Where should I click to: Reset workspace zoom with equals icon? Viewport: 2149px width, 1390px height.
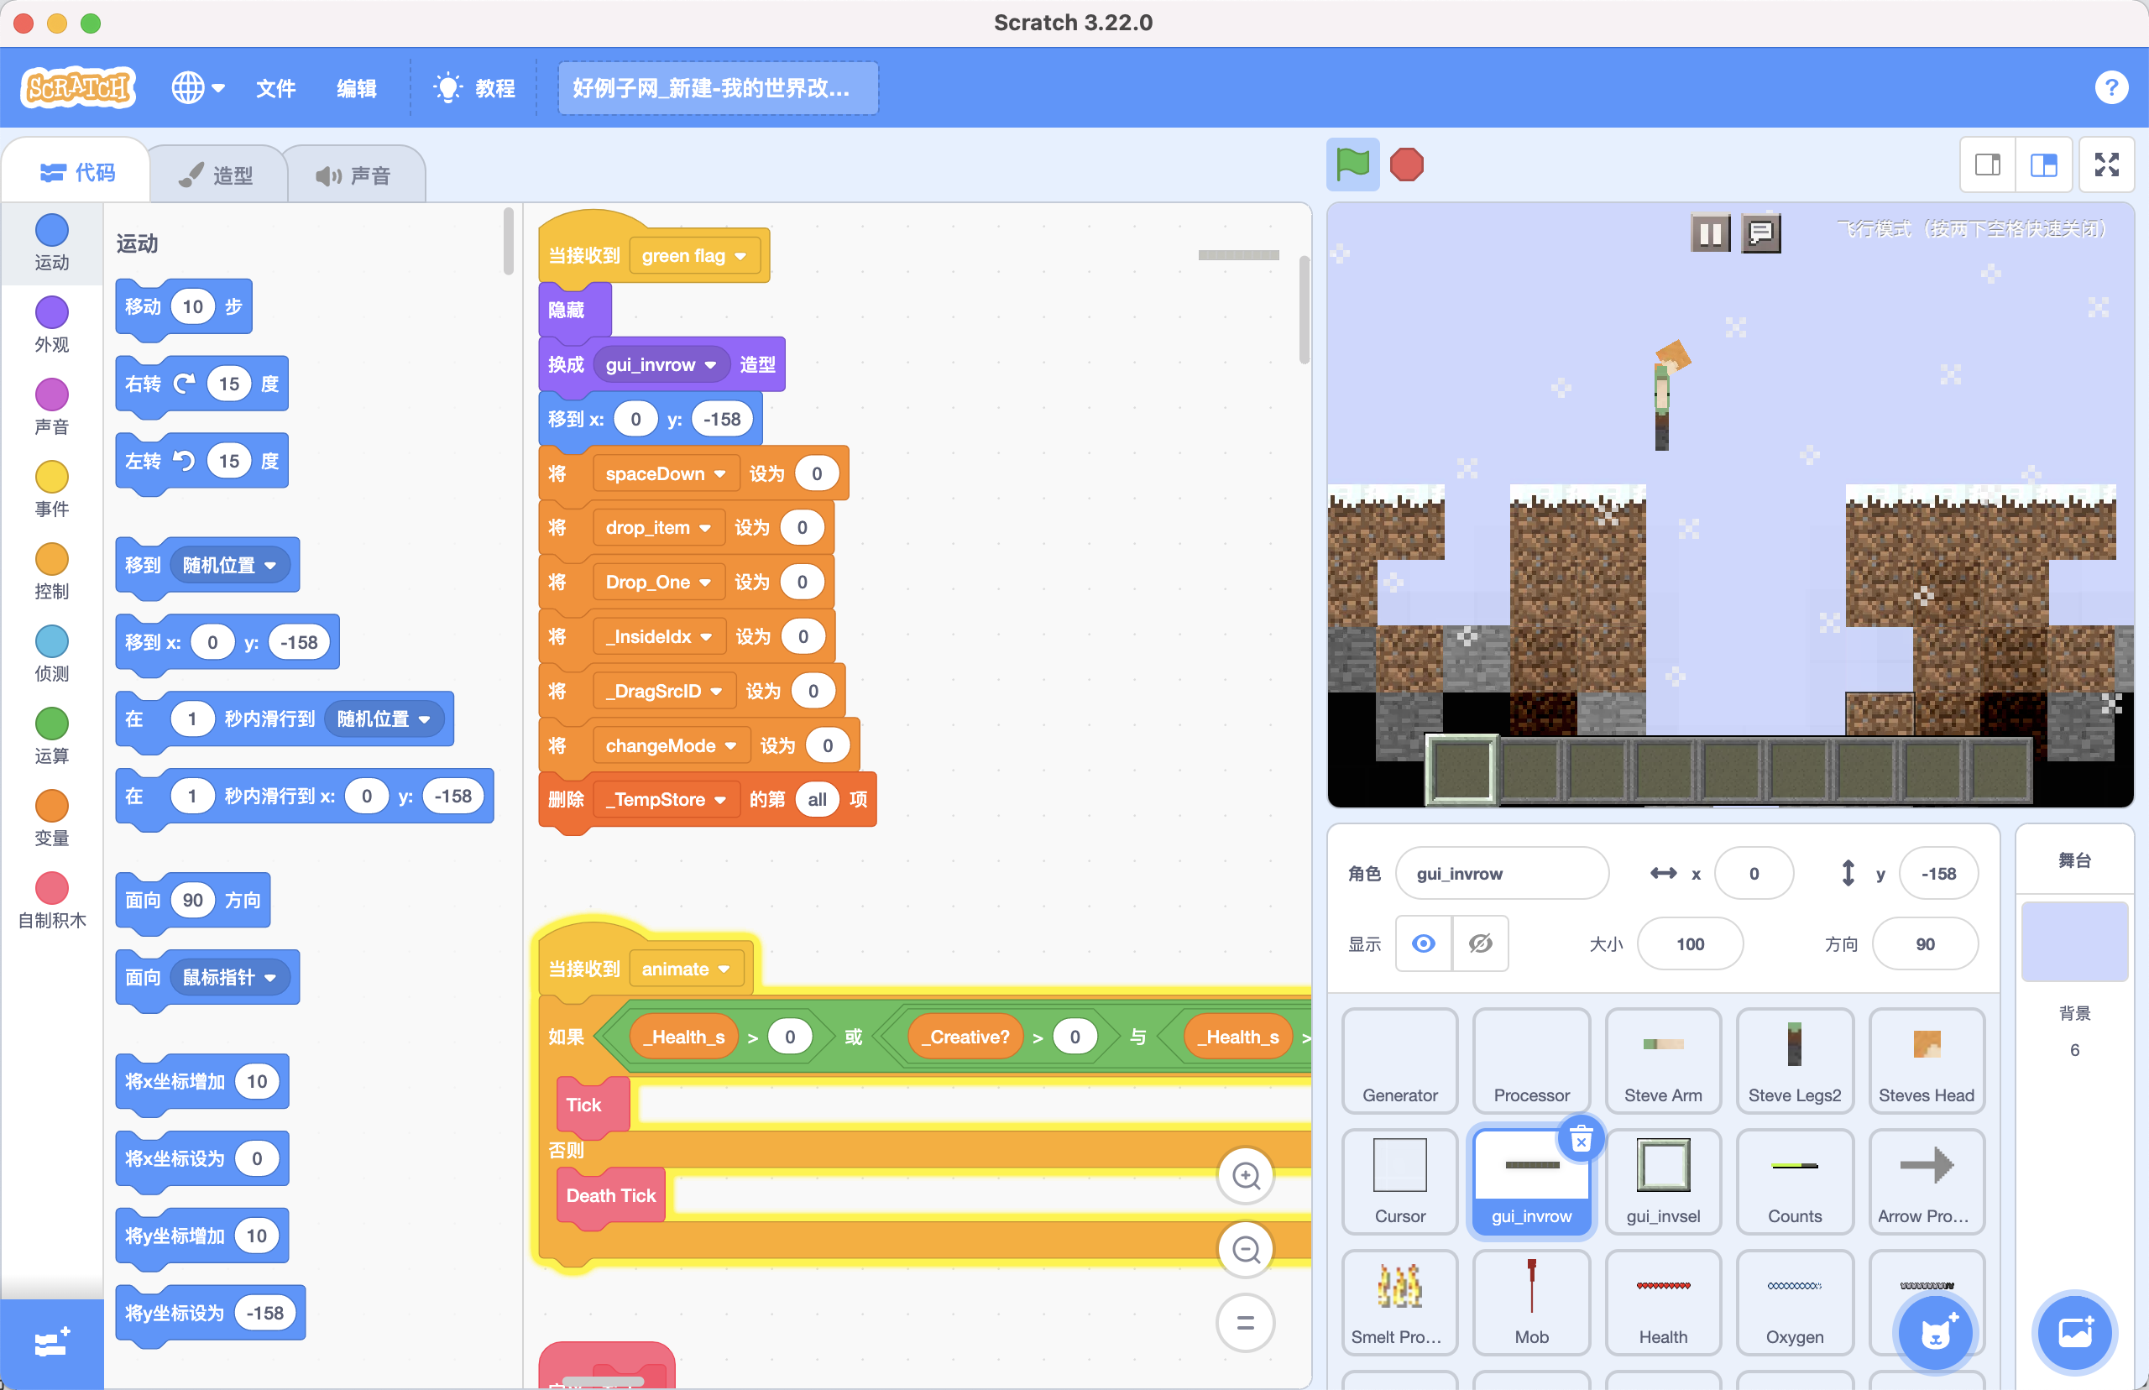point(1246,1323)
